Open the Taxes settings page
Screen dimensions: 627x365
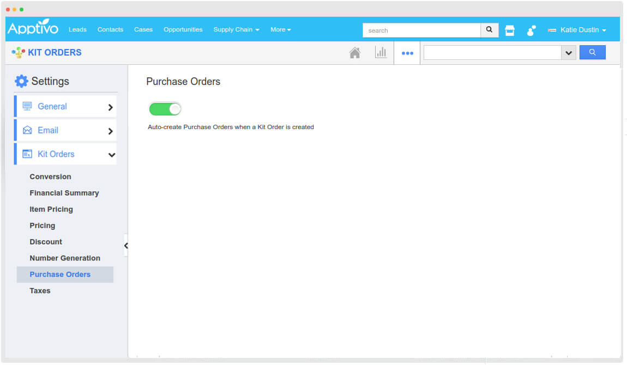click(40, 290)
